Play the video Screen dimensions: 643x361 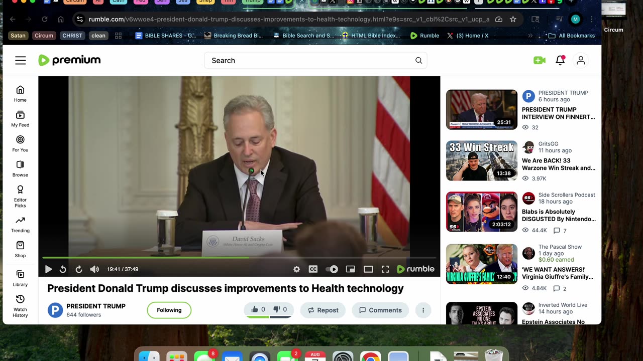click(48, 269)
